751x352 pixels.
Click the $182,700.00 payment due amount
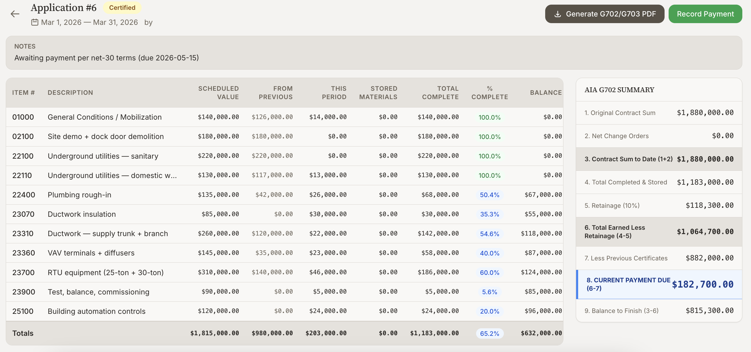point(703,284)
